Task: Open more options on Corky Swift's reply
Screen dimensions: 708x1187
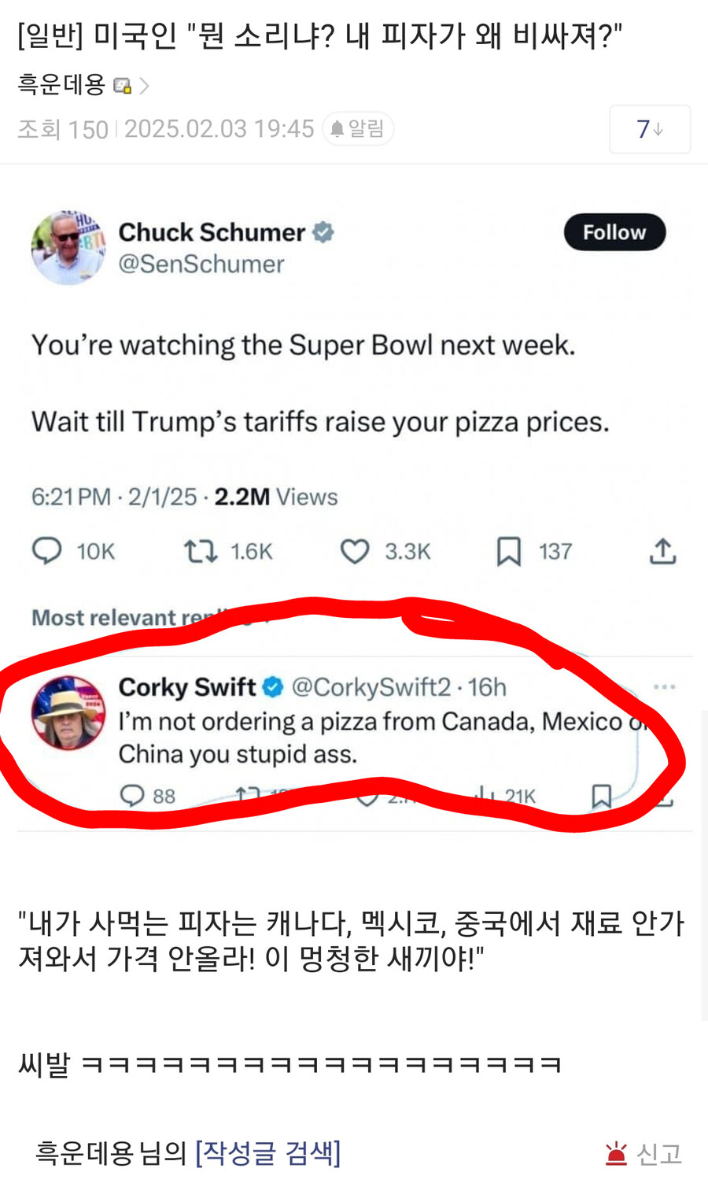Action: pyautogui.click(x=666, y=686)
